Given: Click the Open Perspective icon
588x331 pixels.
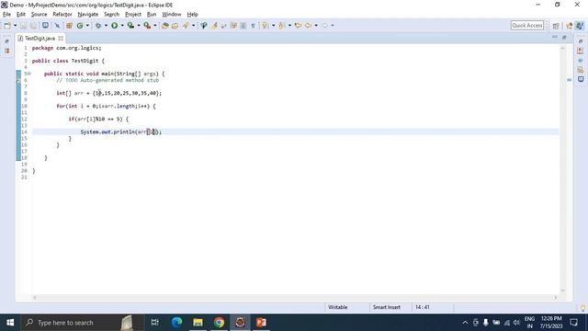Looking at the screenshot, I should pos(556,26).
